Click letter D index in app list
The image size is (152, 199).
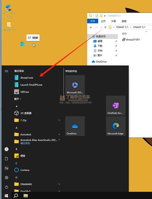point(16,178)
